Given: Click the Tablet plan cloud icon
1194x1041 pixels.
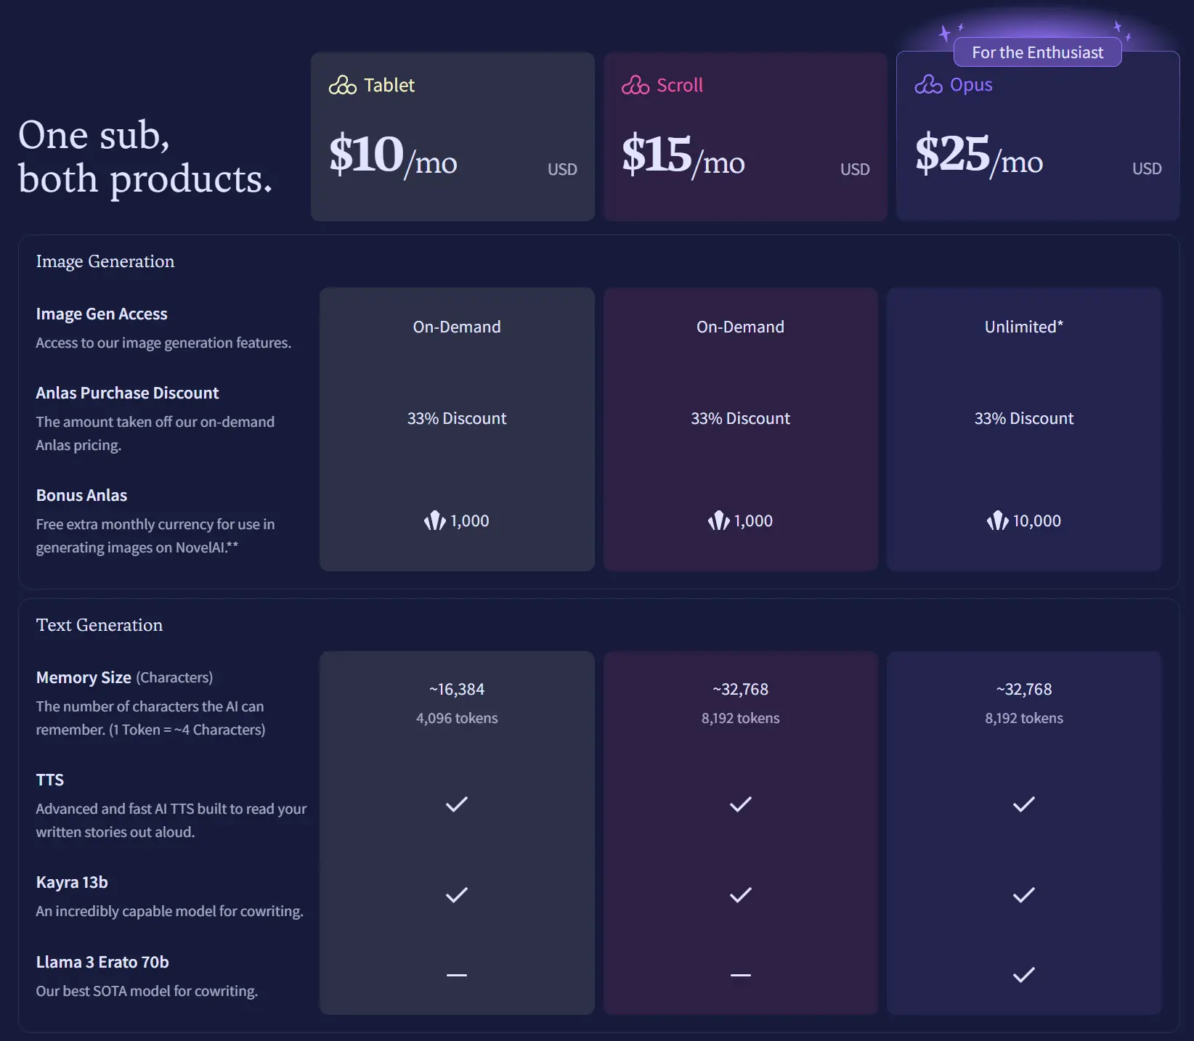Looking at the screenshot, I should [343, 86].
